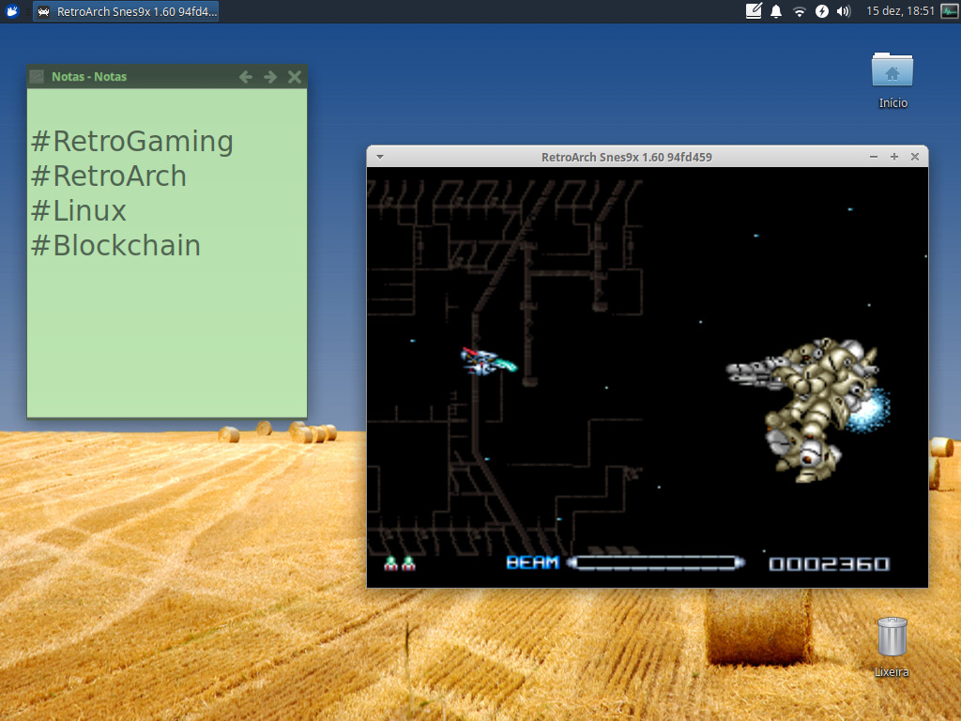961x721 pixels.
Task: Open the notes tray icon with pencil
Action: point(754,11)
